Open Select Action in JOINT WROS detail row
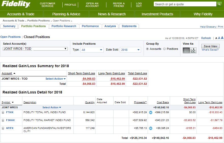 pyautogui.click(x=52, y=108)
